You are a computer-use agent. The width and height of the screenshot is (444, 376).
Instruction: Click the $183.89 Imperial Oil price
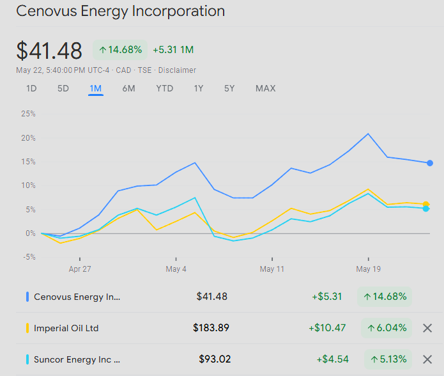click(x=211, y=328)
